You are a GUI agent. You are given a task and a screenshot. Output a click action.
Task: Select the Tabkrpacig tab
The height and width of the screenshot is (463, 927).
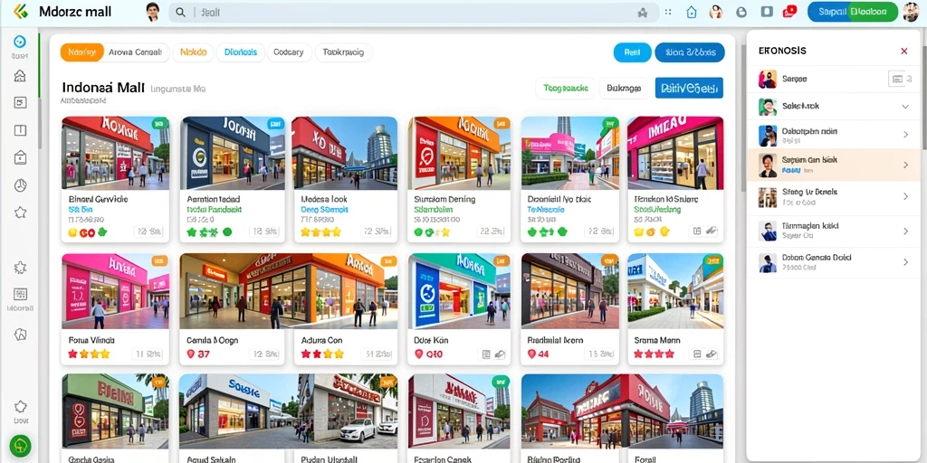tap(343, 52)
